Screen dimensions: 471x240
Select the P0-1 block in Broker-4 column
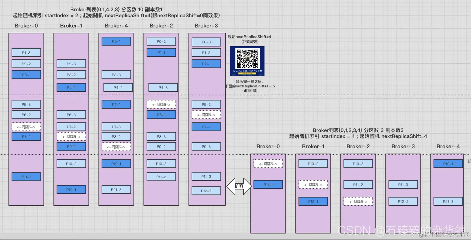(x=116, y=41)
